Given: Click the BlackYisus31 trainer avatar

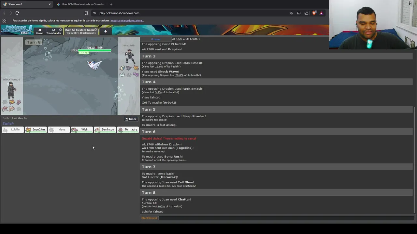Looking at the screenshot, I should click(12, 90).
